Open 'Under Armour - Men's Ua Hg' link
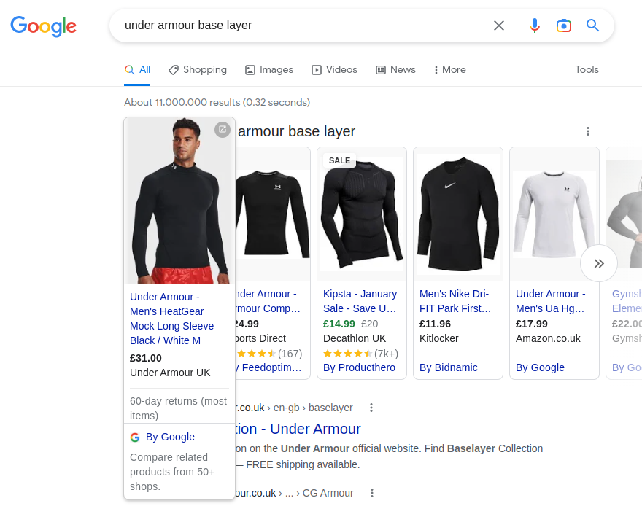This screenshot has height=506, width=642. [551, 301]
